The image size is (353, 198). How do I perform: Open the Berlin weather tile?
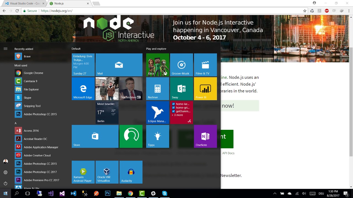(x=107, y=112)
